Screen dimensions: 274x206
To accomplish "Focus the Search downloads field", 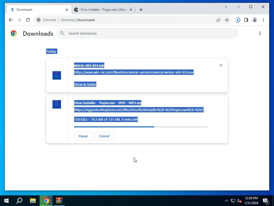I will tap(147, 33).
